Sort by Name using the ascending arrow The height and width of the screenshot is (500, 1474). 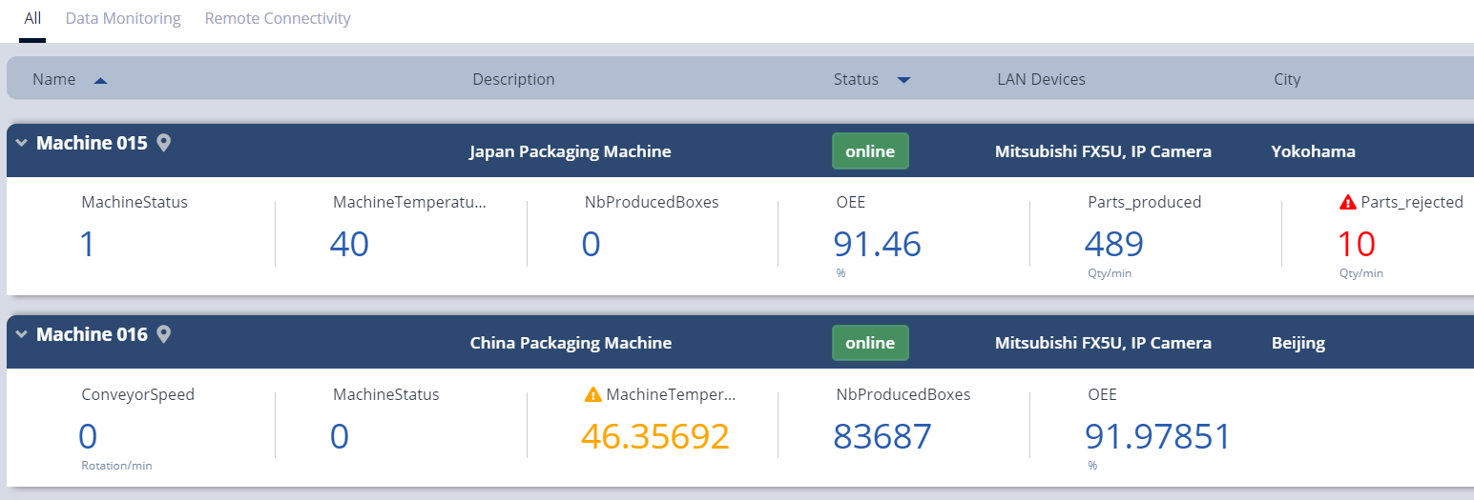point(100,80)
